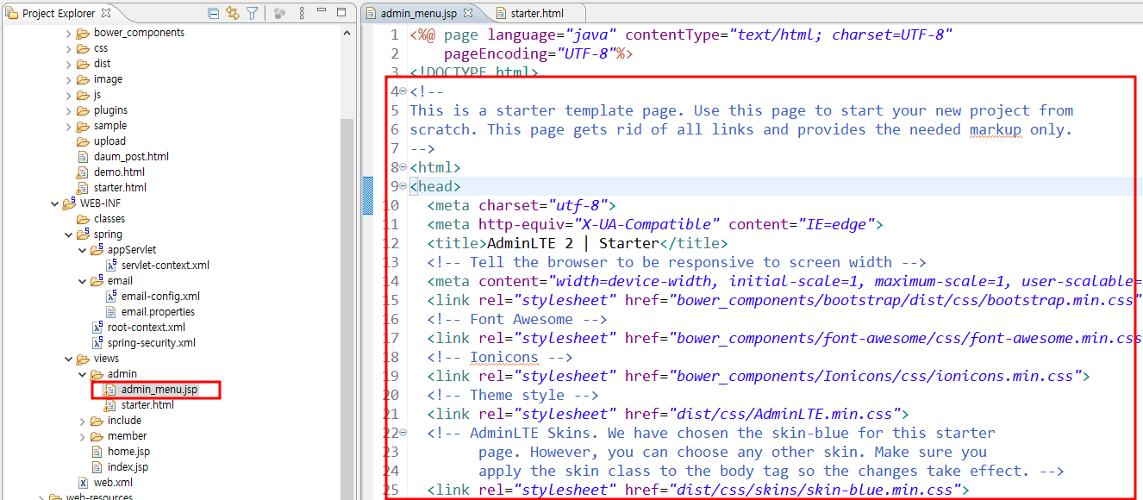Click the underlined 'Ionicons' comment on line 18

pos(503,357)
